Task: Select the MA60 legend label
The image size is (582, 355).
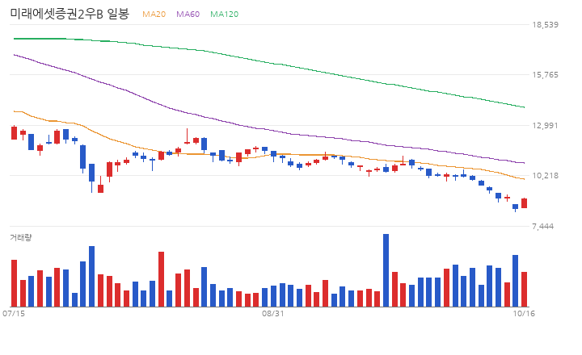Action: [x=188, y=14]
